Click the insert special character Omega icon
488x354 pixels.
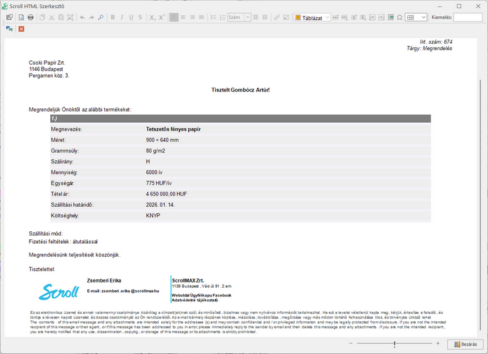(x=400, y=18)
